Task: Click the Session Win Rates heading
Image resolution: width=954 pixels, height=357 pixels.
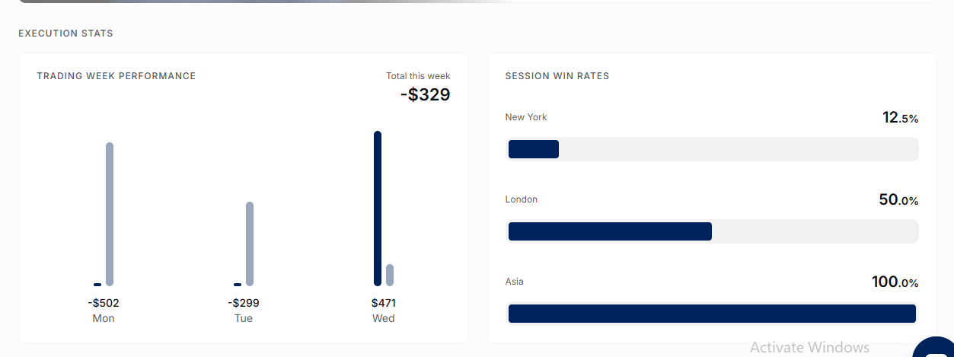Action: point(557,76)
